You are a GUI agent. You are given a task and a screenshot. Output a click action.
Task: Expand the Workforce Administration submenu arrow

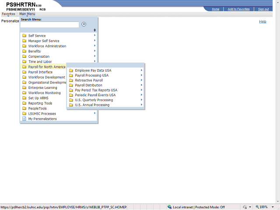(94, 46)
